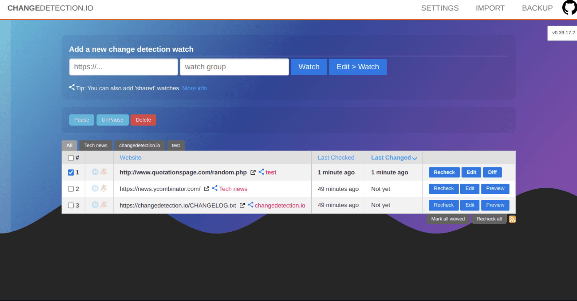This screenshot has height=301, width=577.
Task: Click share icon next to Tech news tag
Action: pos(215,188)
